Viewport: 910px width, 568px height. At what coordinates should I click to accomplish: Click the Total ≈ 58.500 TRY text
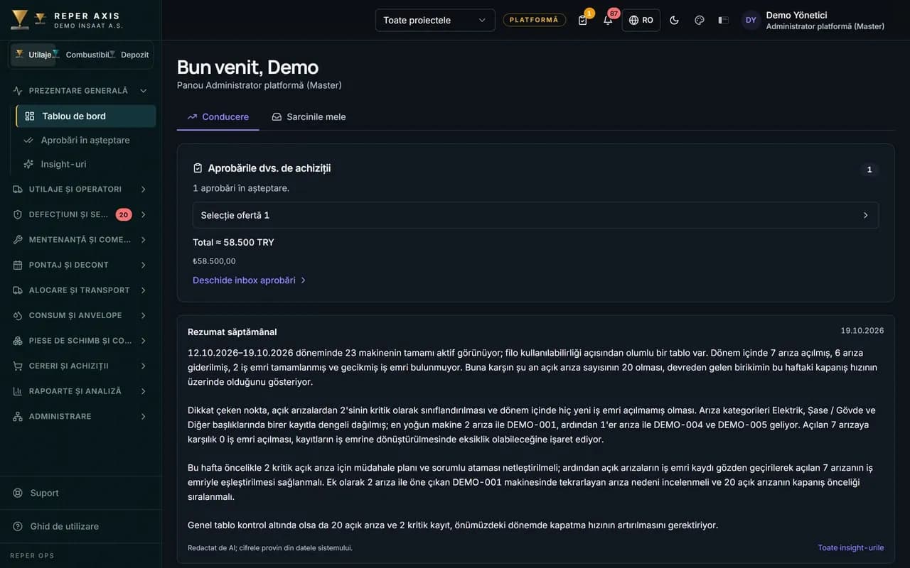pyautogui.click(x=233, y=242)
